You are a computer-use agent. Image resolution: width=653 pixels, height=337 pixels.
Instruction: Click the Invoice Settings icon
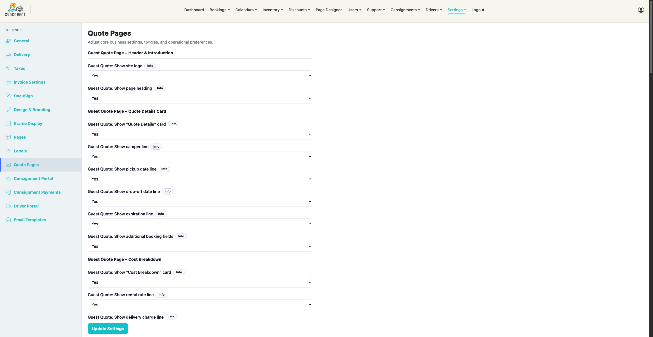point(8,82)
